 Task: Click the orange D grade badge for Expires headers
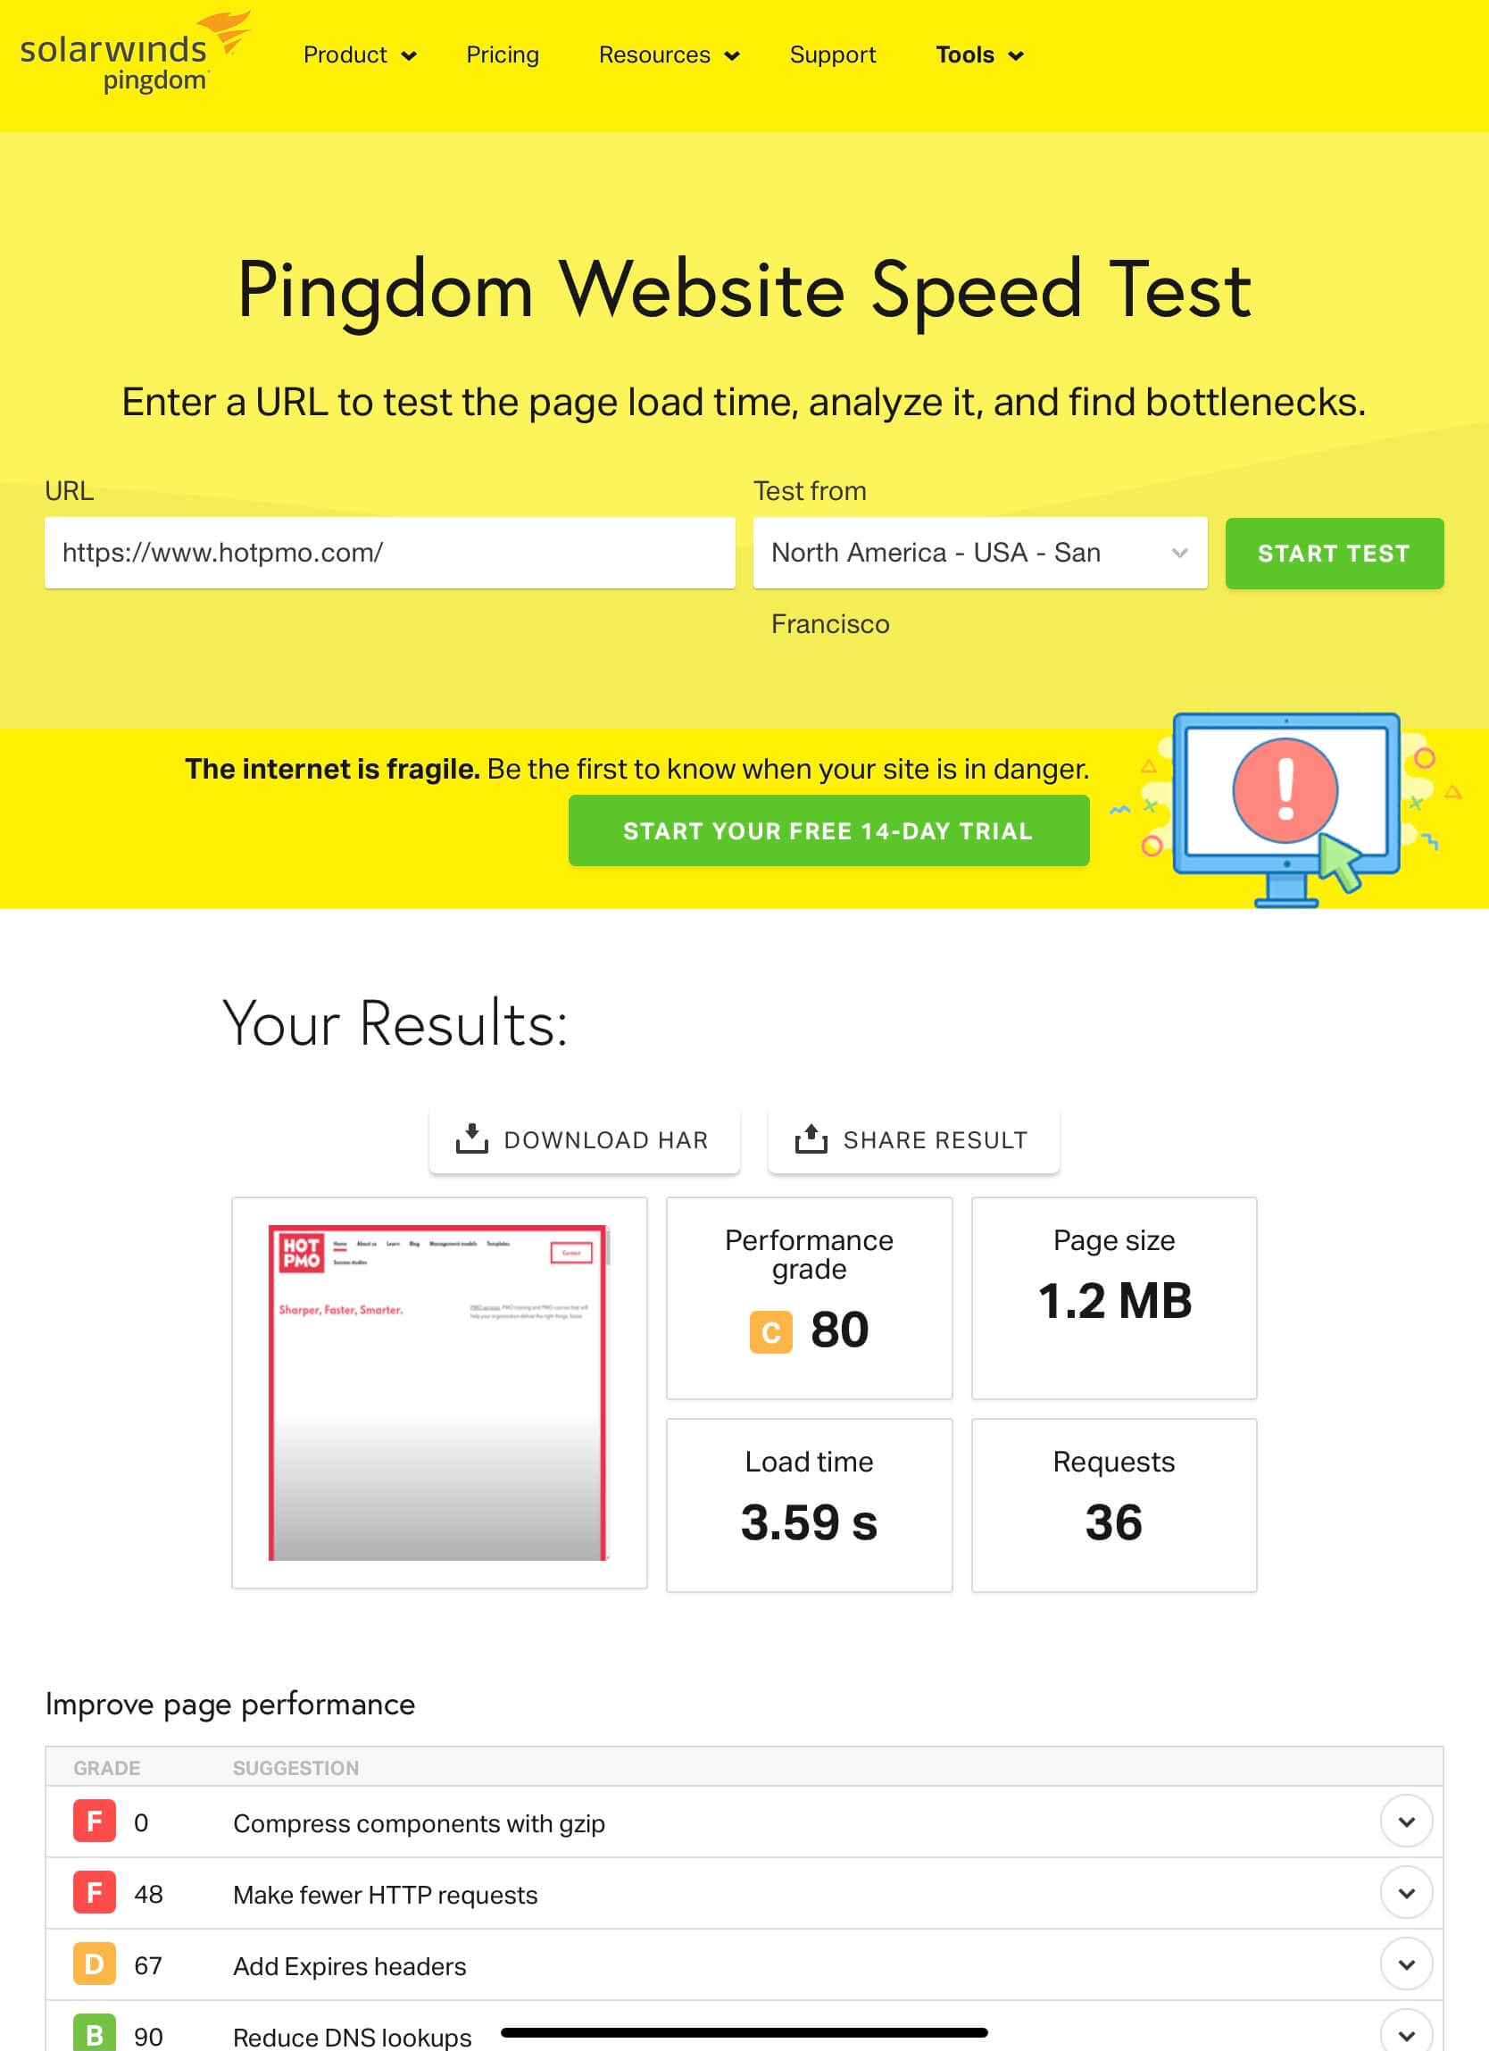click(x=94, y=1964)
